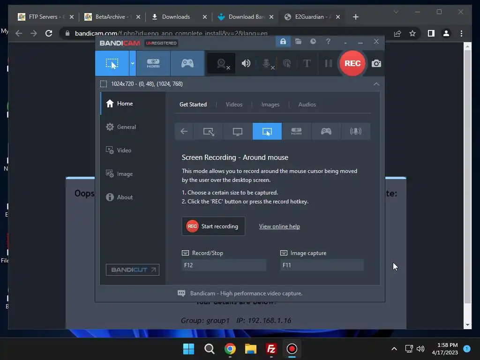Toggle the text overlay T icon
This screenshot has width=480, height=360.
(307, 63)
